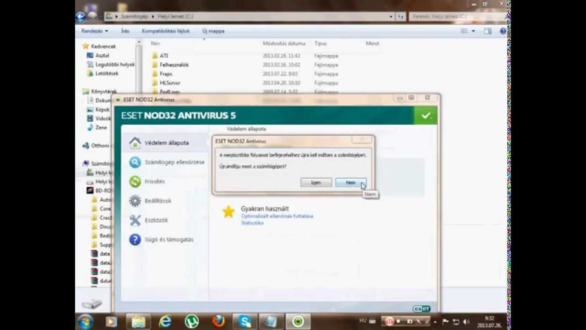Click the change view icon in Explorer
The width and height of the screenshot is (586, 330).
coord(464,31)
